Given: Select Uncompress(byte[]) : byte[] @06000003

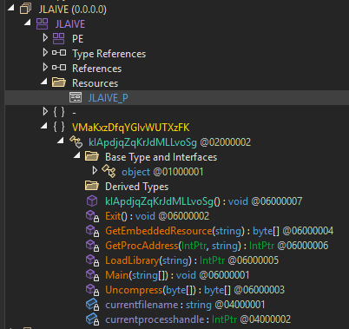Looking at the screenshot, I should pos(194,290).
